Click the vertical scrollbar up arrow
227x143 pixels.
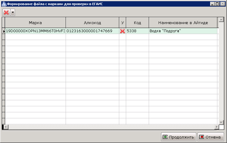pos(221,20)
